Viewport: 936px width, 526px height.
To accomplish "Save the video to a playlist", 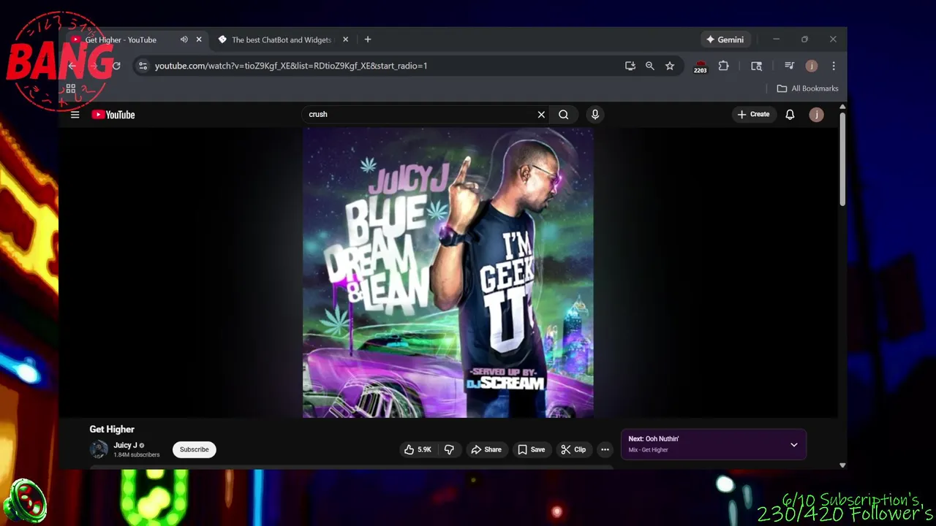I will coord(532,449).
